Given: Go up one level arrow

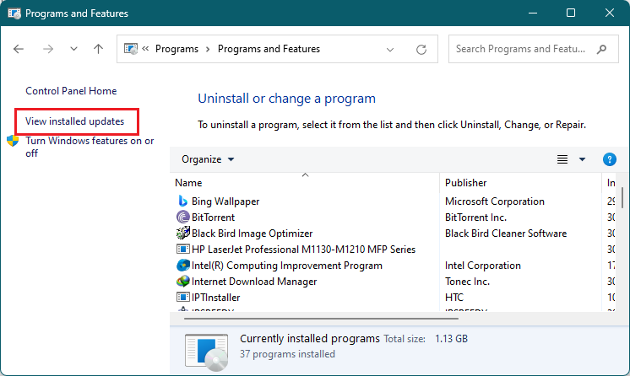Looking at the screenshot, I should coord(99,49).
